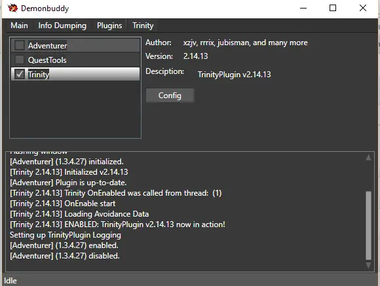Maximize the Demonbuddy window

(333, 9)
